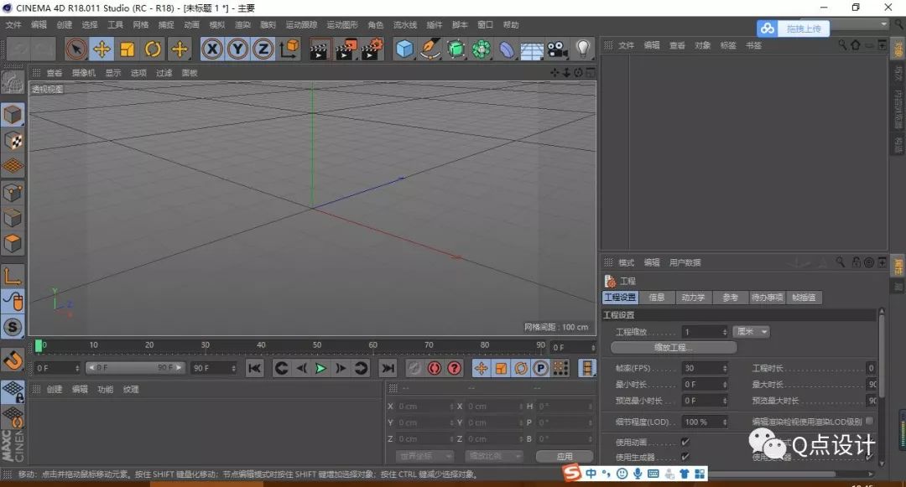
Task: Open the frame rate stepper for 帧率(FPS)
Action: point(726,366)
